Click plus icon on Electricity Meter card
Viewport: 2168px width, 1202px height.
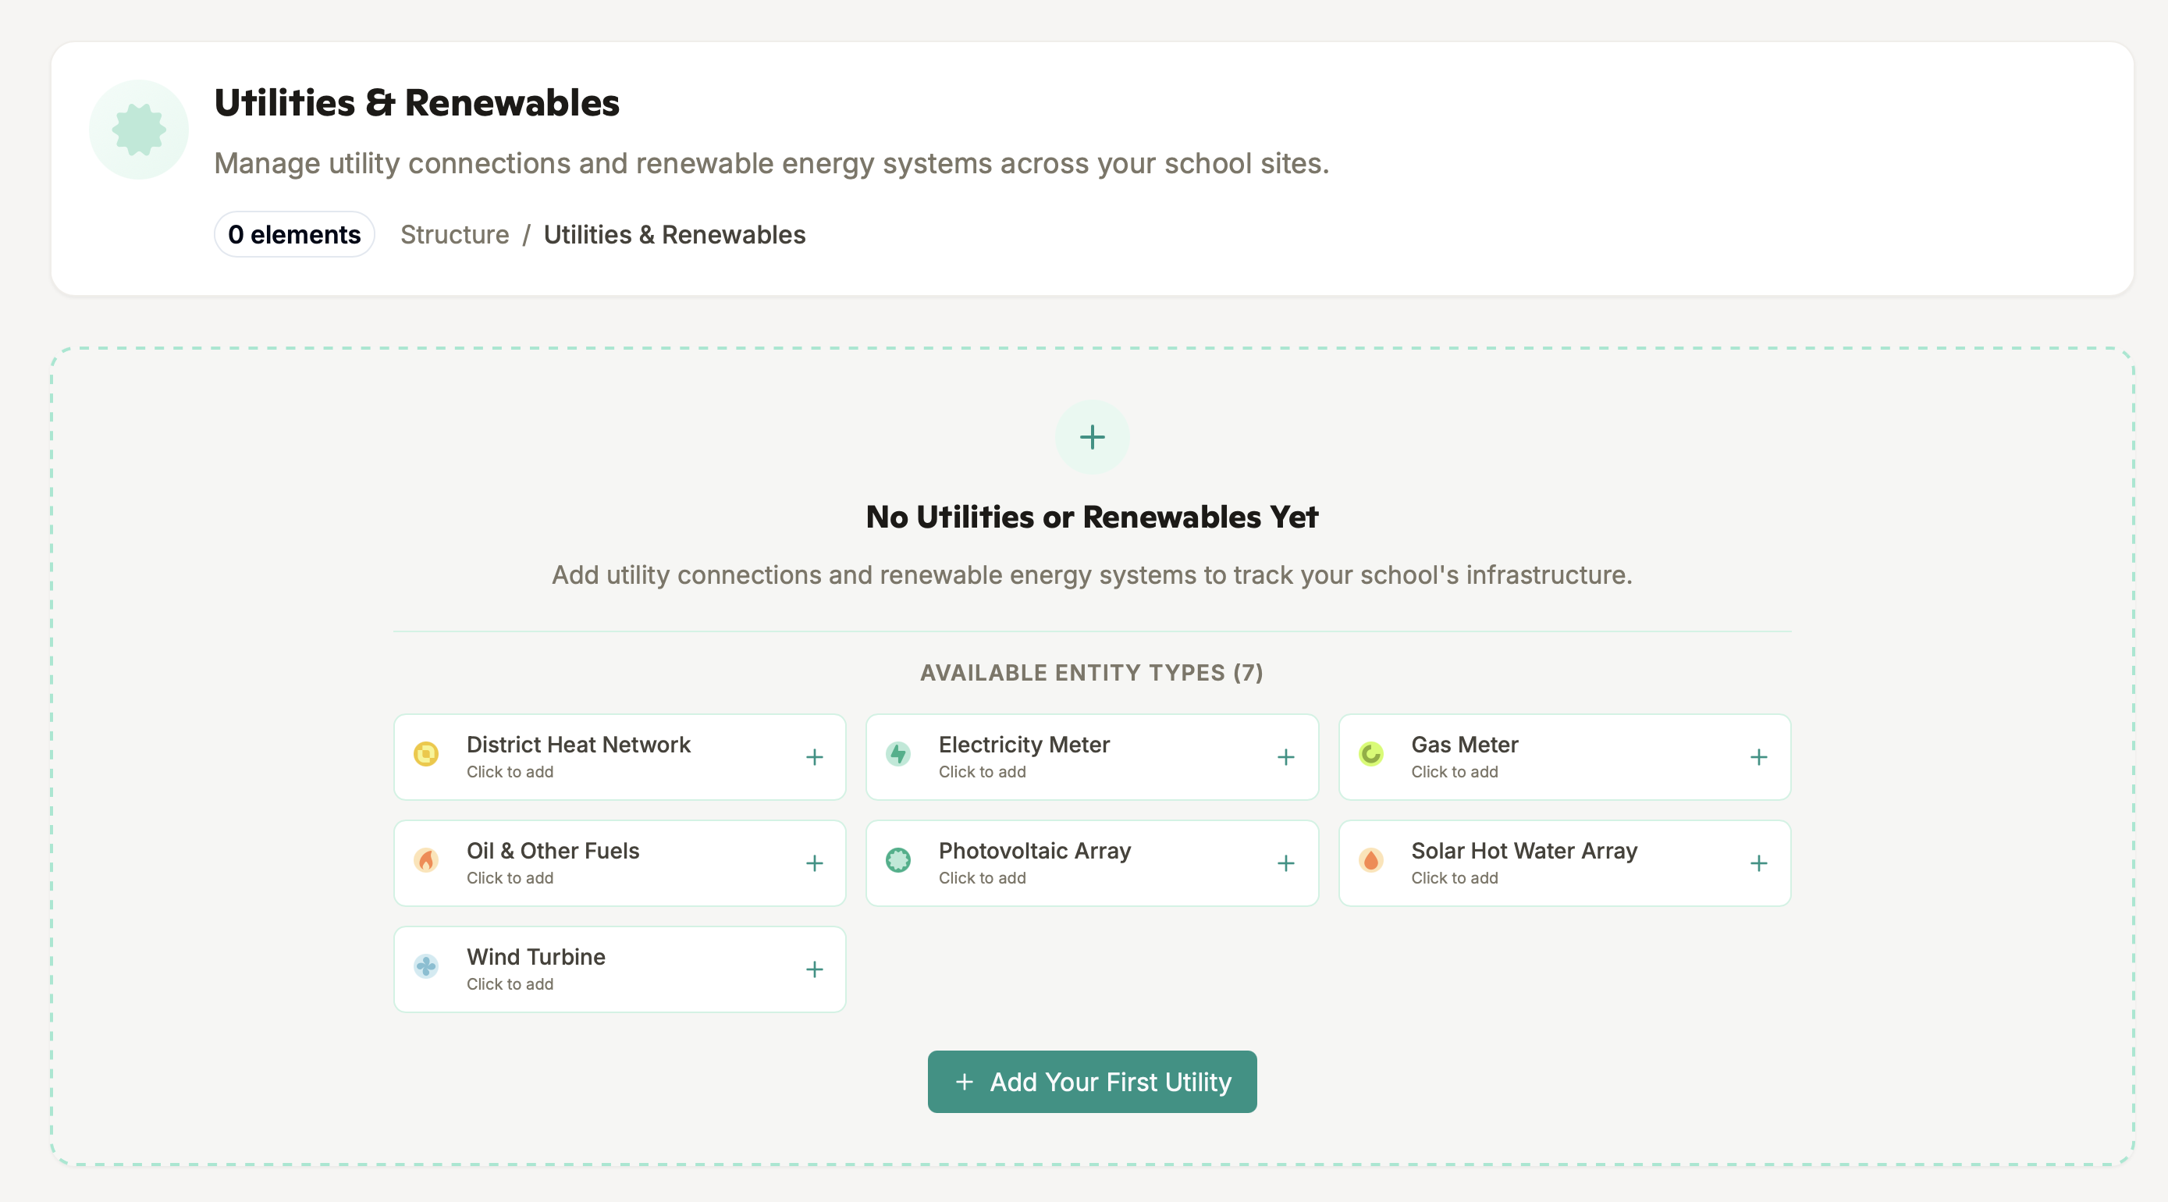click(x=1286, y=757)
